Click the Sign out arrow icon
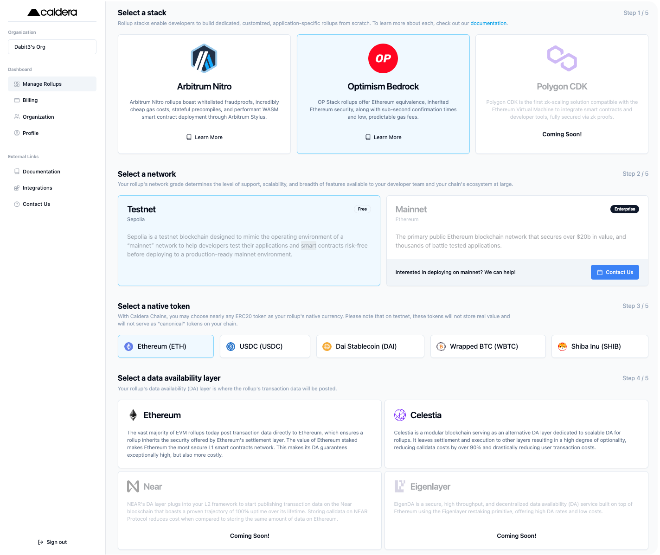 [x=40, y=542]
